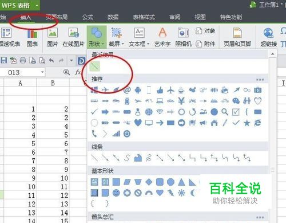Open 在线图片 online pictures
The image size is (286, 223).
[x=73, y=38]
